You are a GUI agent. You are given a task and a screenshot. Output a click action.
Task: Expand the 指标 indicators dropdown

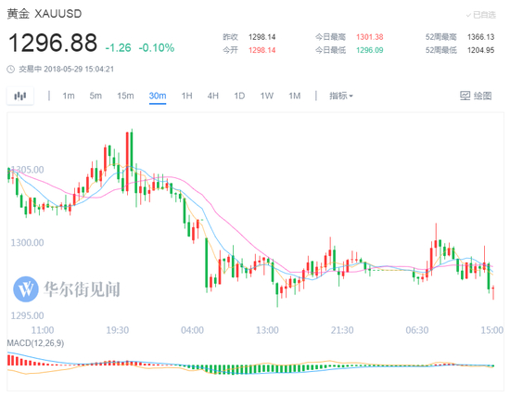point(341,96)
